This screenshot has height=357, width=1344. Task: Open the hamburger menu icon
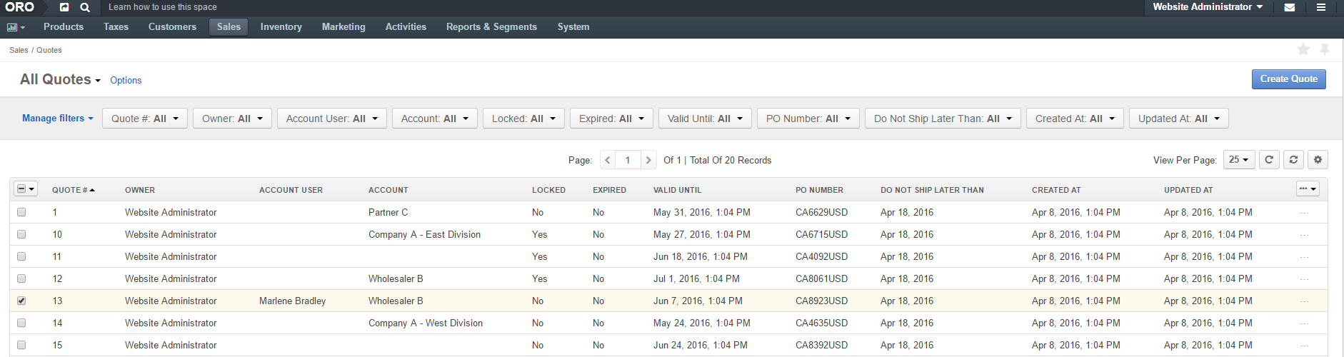(1321, 7)
